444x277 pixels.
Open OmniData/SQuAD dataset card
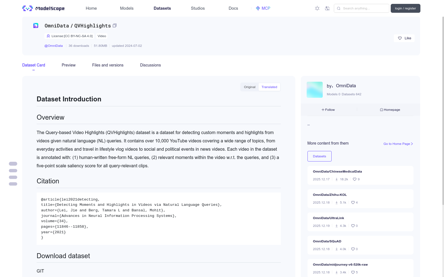360,245
